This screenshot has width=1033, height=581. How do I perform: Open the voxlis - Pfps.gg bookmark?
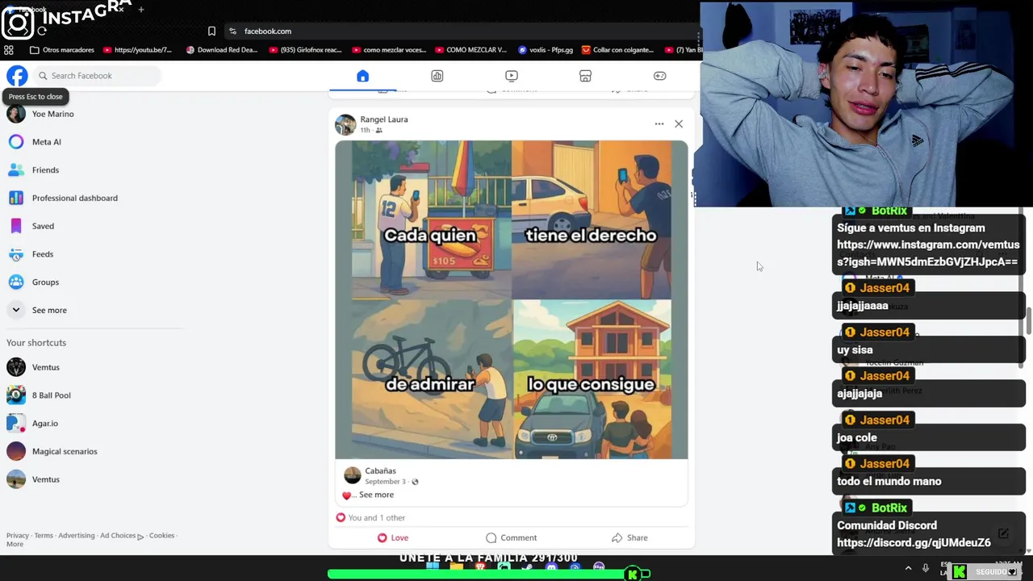[546, 50]
